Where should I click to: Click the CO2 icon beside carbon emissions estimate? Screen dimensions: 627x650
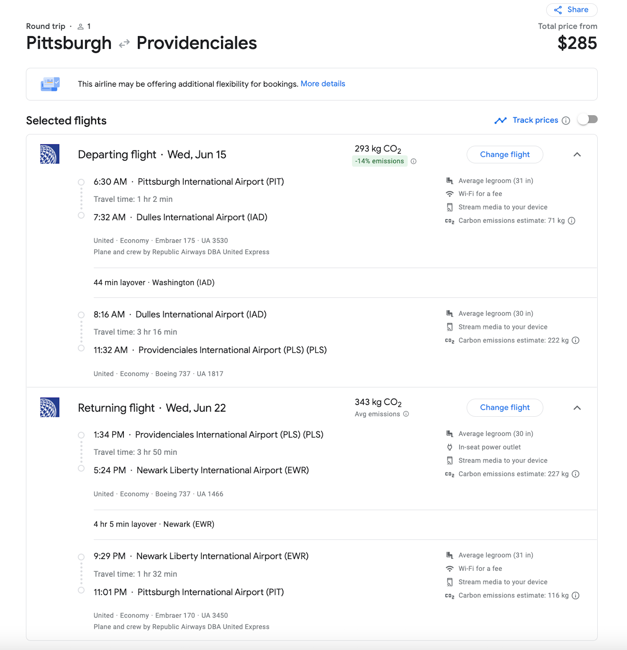[x=449, y=221]
